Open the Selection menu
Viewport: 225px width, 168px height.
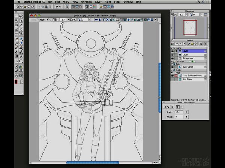86,2
